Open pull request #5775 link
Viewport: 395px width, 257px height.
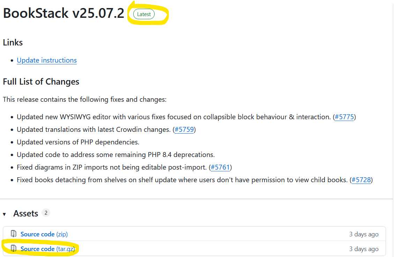click(344, 117)
